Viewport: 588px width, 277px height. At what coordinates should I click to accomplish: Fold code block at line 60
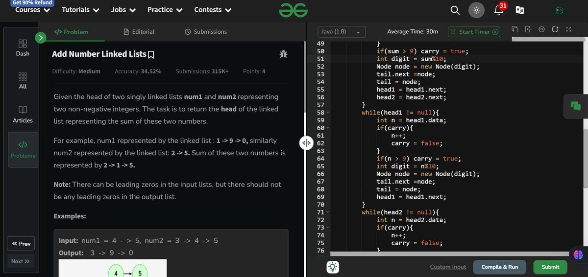point(327,128)
